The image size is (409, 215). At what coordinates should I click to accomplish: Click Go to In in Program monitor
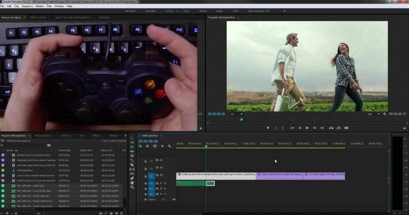[x=292, y=128]
